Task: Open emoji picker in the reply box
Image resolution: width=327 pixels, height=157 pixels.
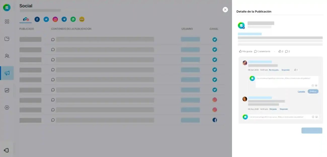Action: pyautogui.click(x=313, y=85)
